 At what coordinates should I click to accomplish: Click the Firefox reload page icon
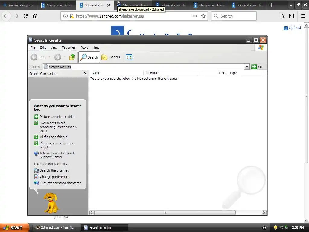click(26, 16)
